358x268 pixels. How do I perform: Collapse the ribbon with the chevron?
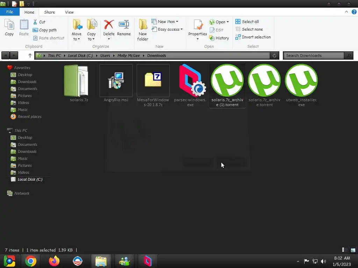(346, 12)
